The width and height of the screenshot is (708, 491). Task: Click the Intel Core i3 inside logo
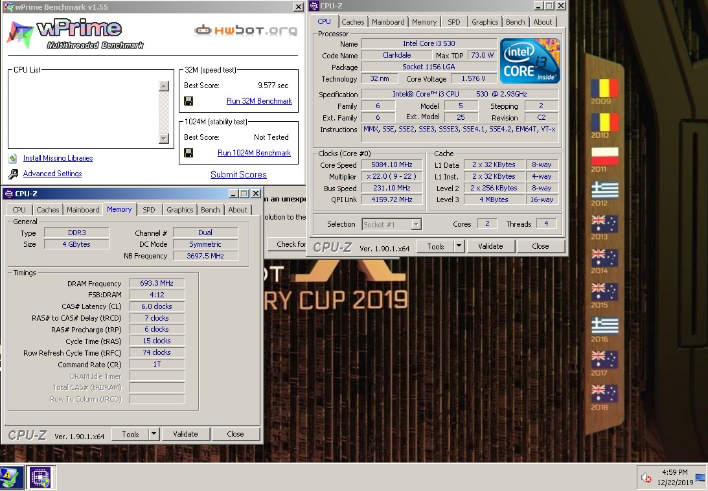530,61
